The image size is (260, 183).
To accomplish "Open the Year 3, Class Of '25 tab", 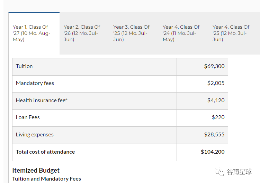I will [x=132, y=33].
